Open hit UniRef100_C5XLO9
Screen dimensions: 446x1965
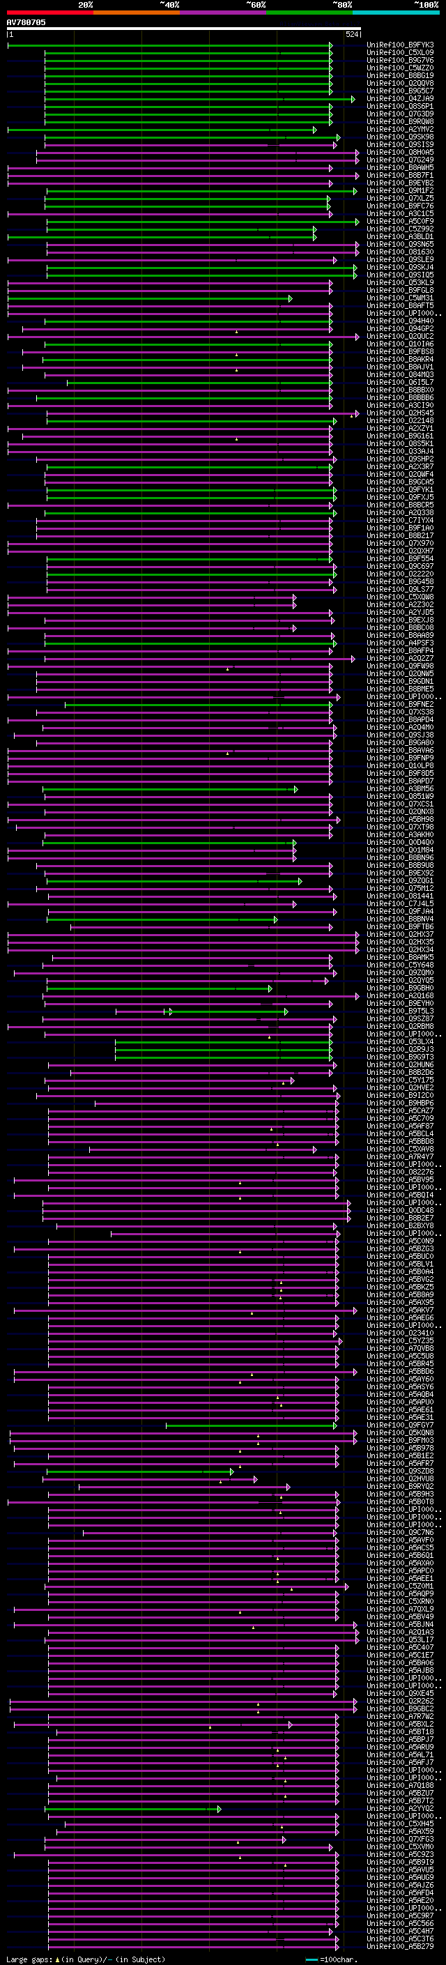[400, 53]
